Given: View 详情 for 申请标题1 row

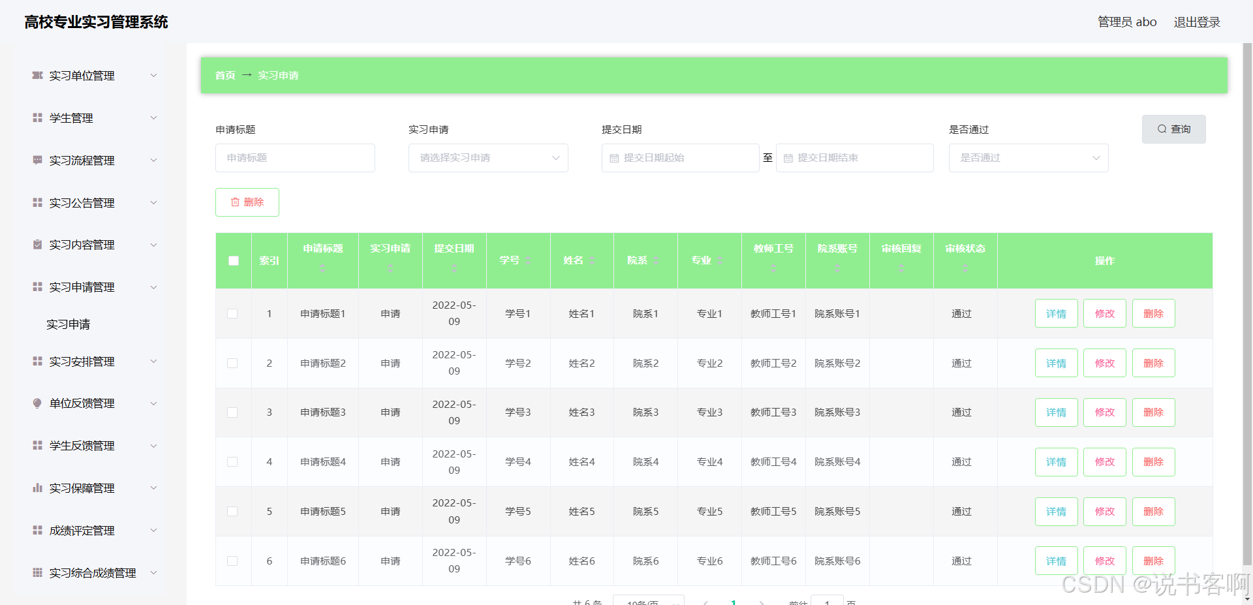Looking at the screenshot, I should [x=1056, y=314].
